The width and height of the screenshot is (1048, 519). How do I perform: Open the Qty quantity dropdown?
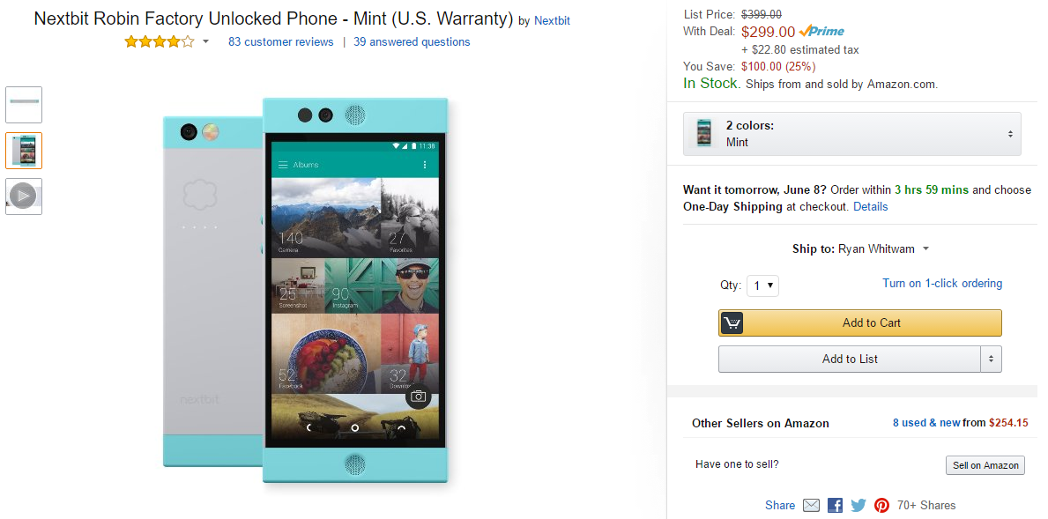click(x=762, y=285)
